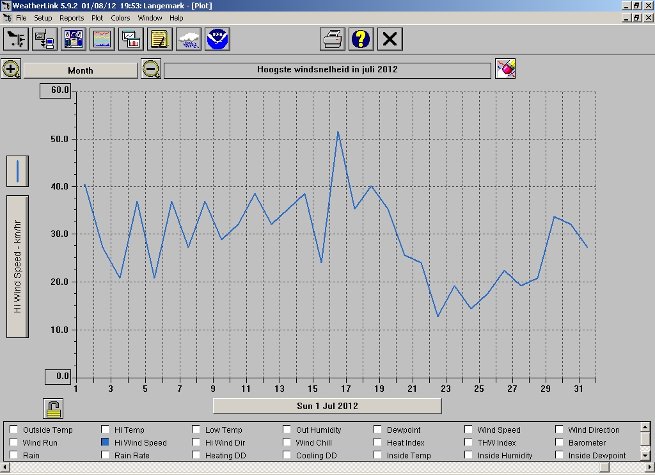Enable the Rain Rate checkbox
655x475 pixels.
[x=105, y=455]
